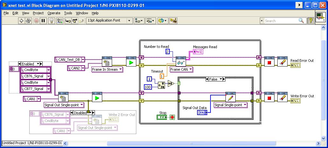Click Run Continuously in toolbar

pyautogui.click(x=29, y=21)
